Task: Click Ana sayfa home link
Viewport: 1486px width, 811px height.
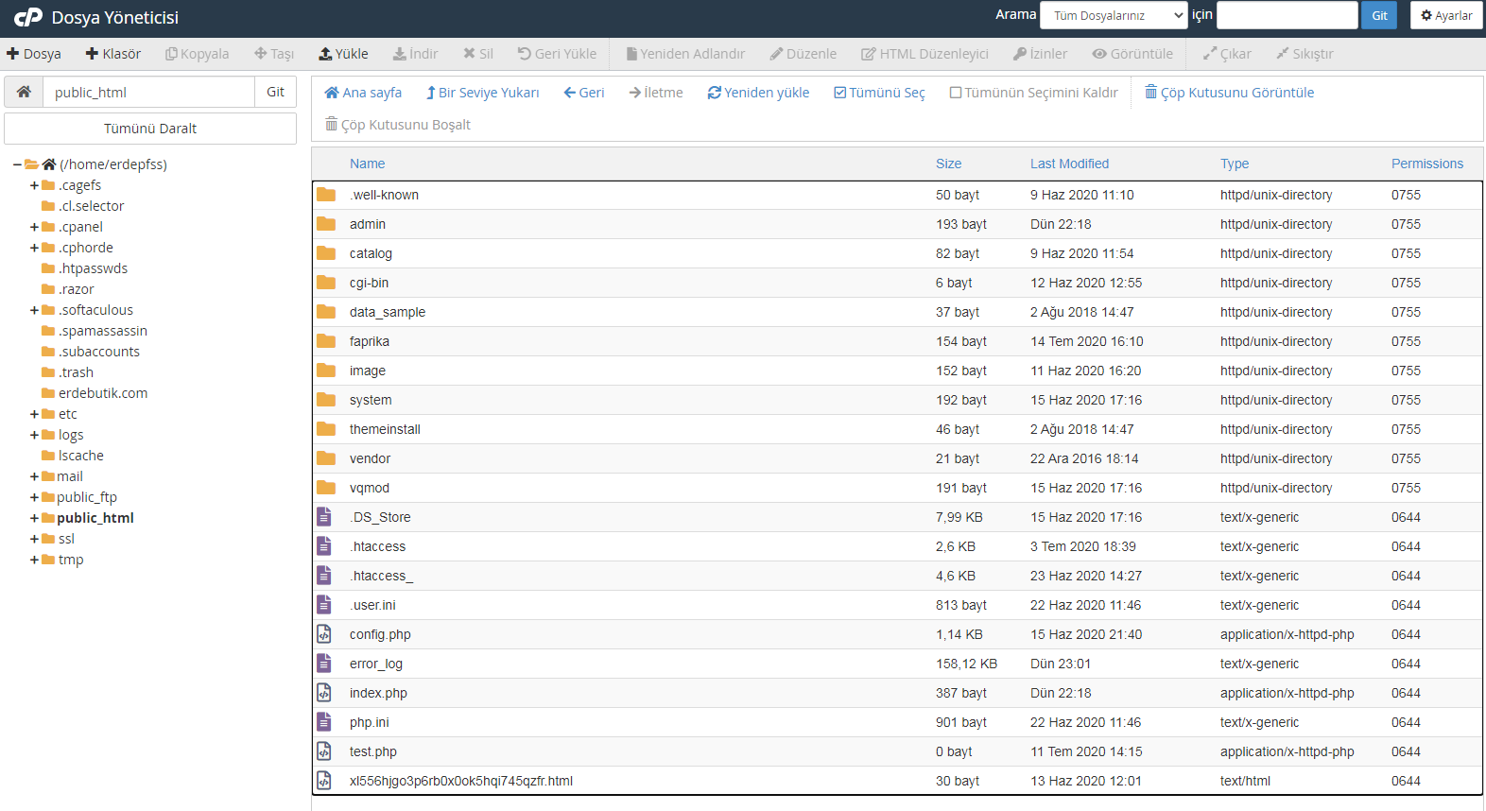Action: (363, 93)
